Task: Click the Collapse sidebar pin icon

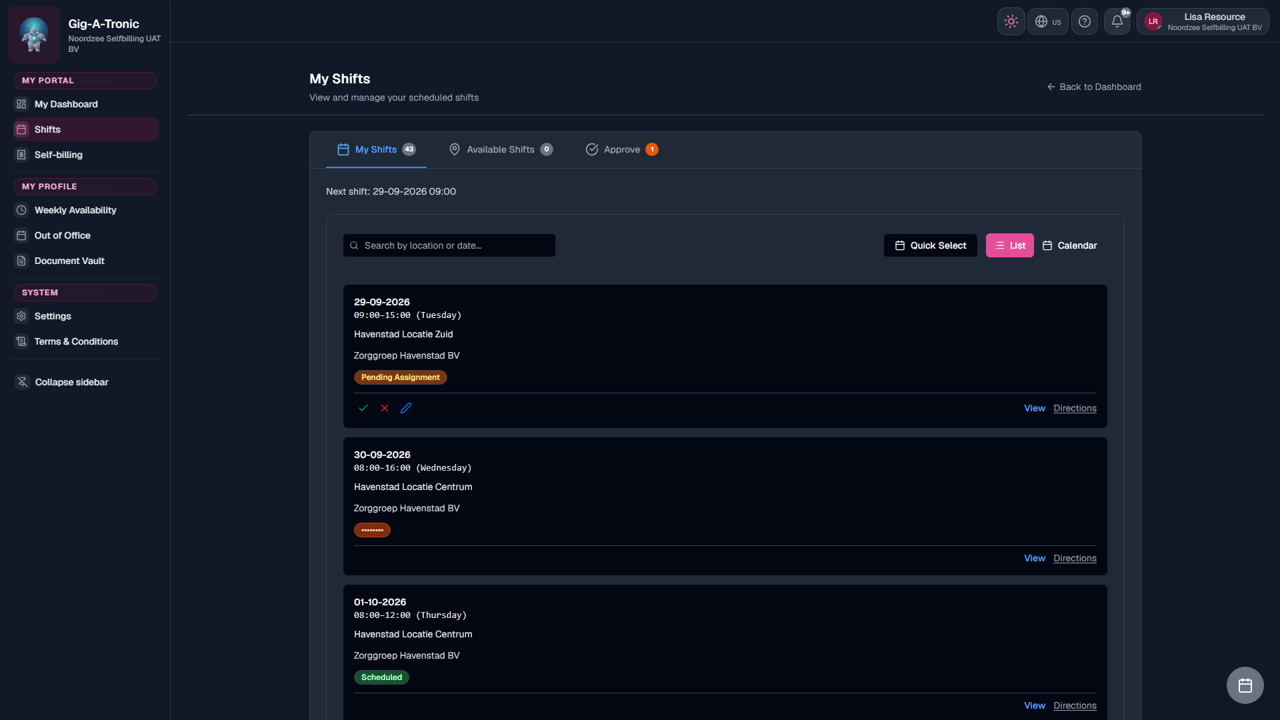Action: (x=22, y=382)
